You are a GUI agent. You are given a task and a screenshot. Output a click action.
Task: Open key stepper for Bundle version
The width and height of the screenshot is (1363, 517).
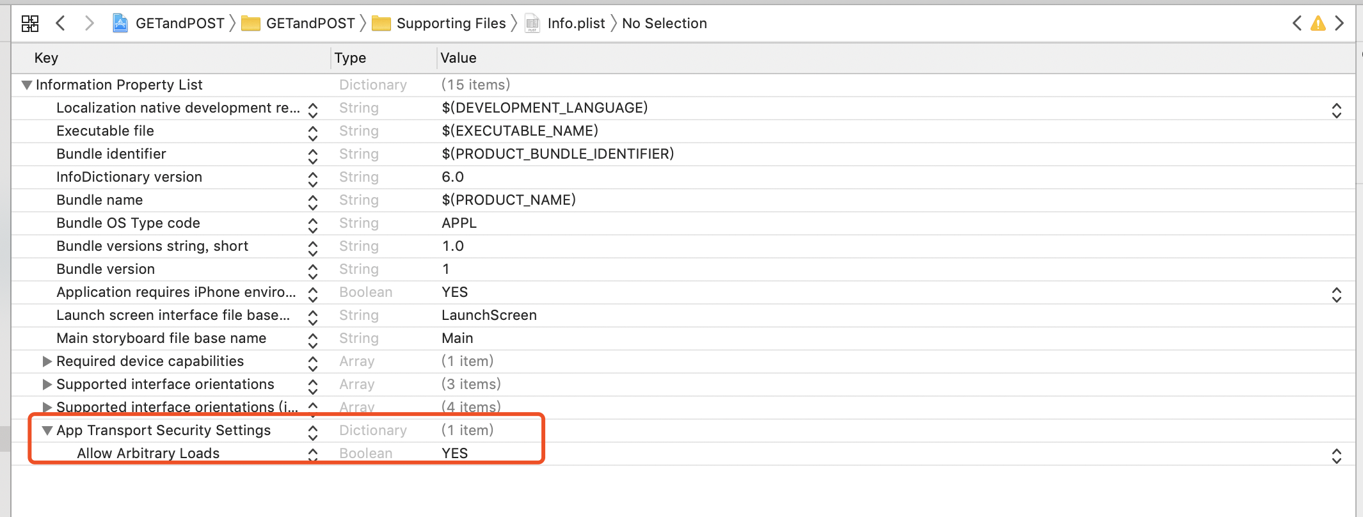[x=313, y=271]
